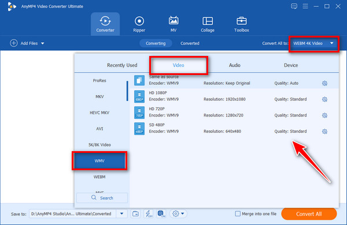Click the Convert All button
The image size is (347, 225).
tap(309, 213)
